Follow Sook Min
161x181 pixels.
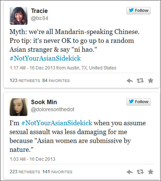click(138, 102)
